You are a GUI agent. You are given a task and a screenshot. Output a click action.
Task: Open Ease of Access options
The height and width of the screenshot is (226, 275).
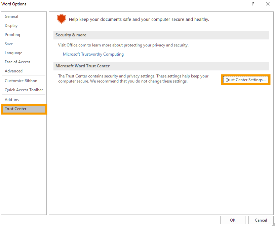point(17,62)
